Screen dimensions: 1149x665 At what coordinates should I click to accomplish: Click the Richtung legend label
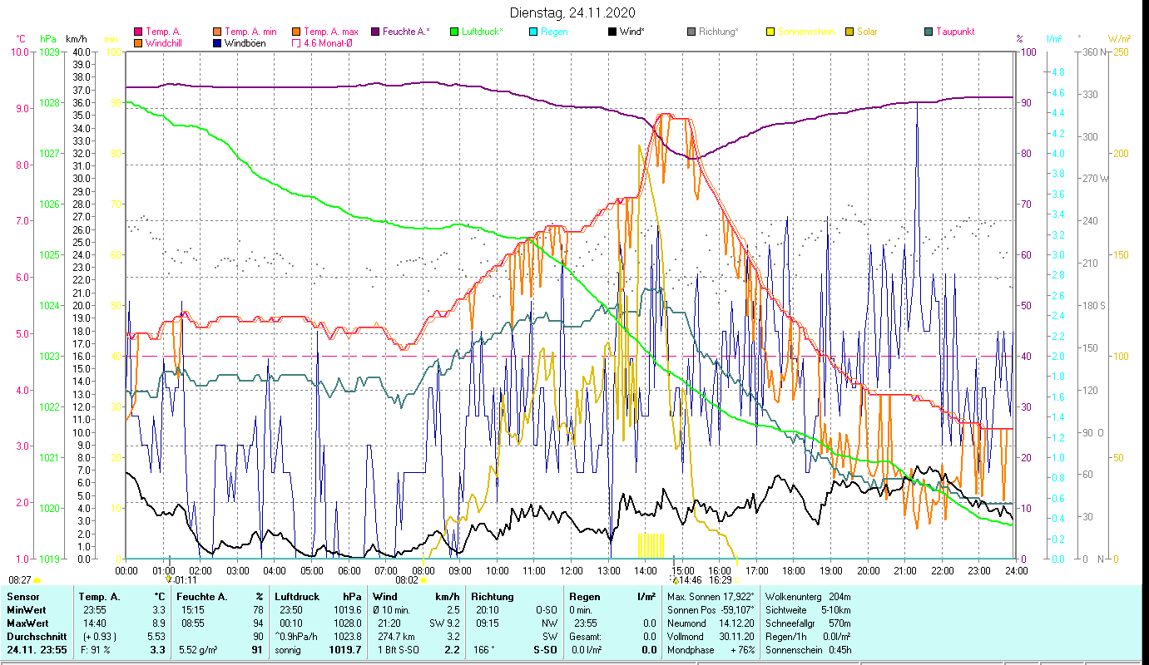click(718, 32)
